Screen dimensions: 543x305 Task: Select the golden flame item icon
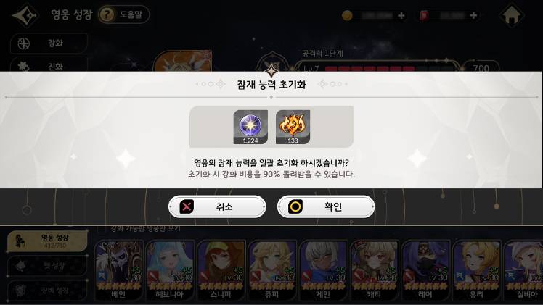pos(293,127)
